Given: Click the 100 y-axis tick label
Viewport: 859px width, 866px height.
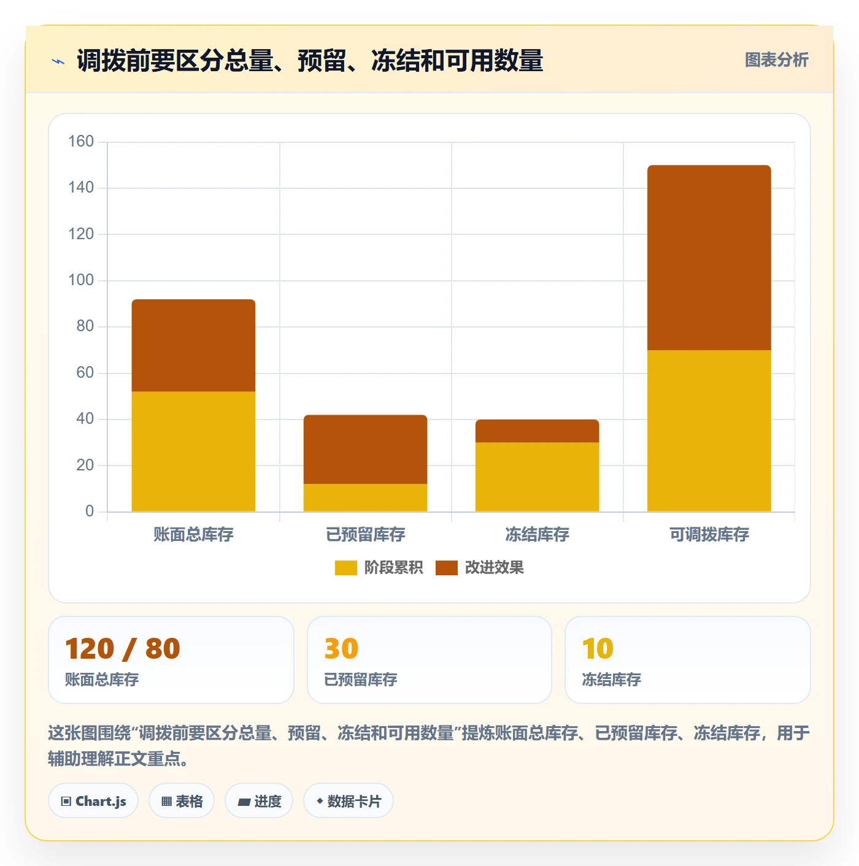Looking at the screenshot, I should (81, 280).
